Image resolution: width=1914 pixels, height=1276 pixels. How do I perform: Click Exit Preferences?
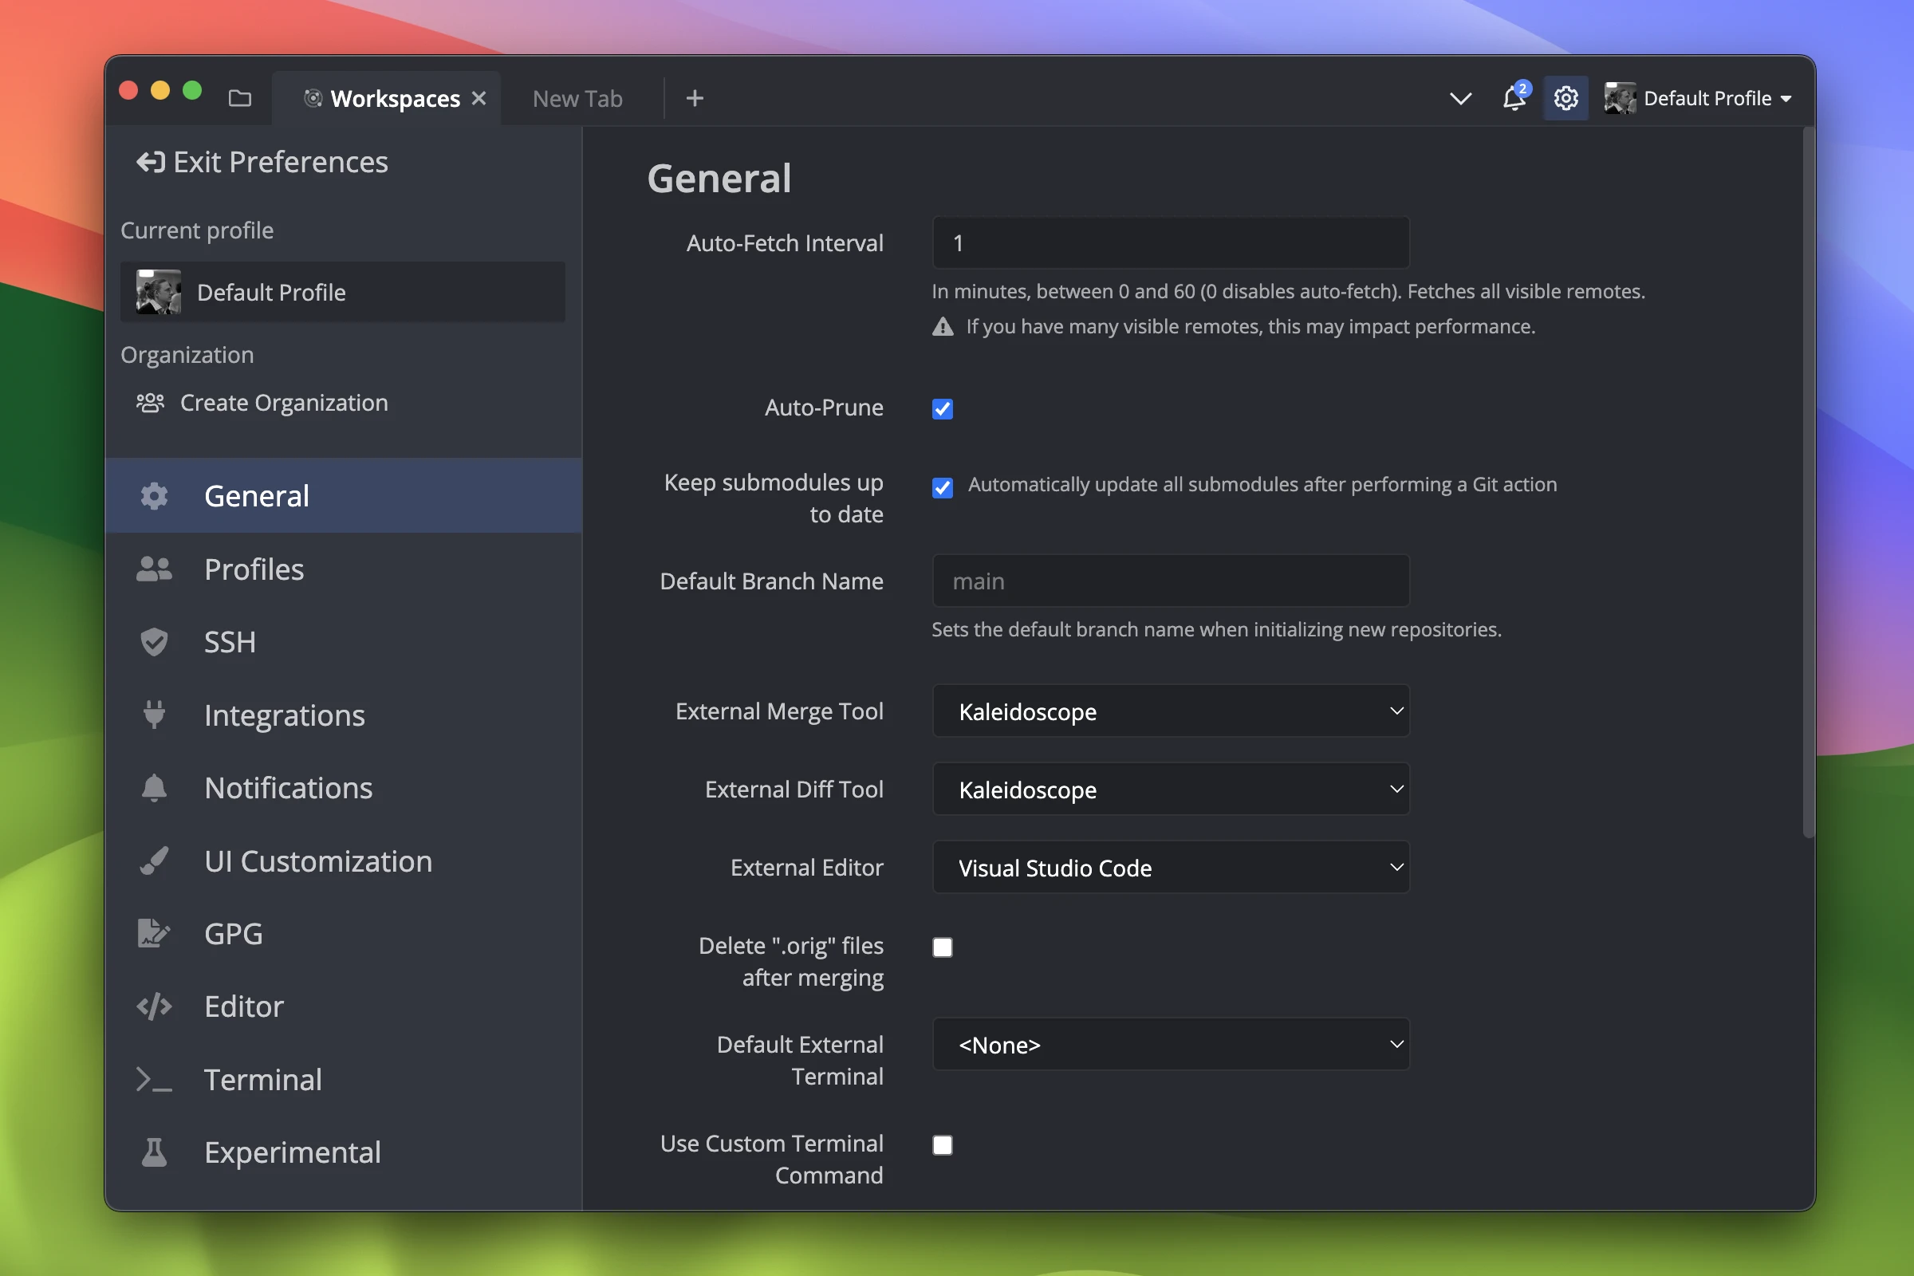coord(263,162)
